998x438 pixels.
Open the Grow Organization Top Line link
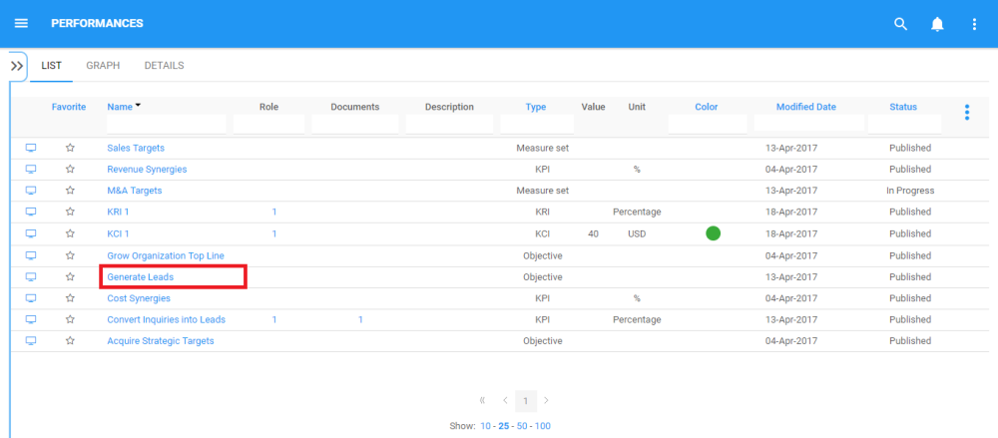[166, 255]
